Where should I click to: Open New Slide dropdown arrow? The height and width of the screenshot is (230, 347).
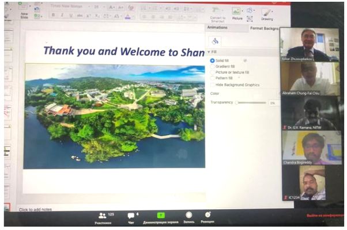point(29,6)
